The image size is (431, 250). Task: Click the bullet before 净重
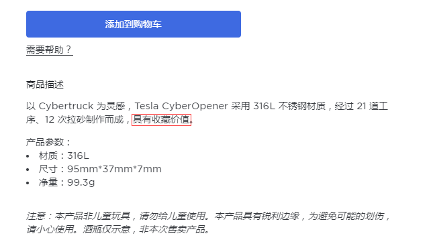(x=28, y=183)
